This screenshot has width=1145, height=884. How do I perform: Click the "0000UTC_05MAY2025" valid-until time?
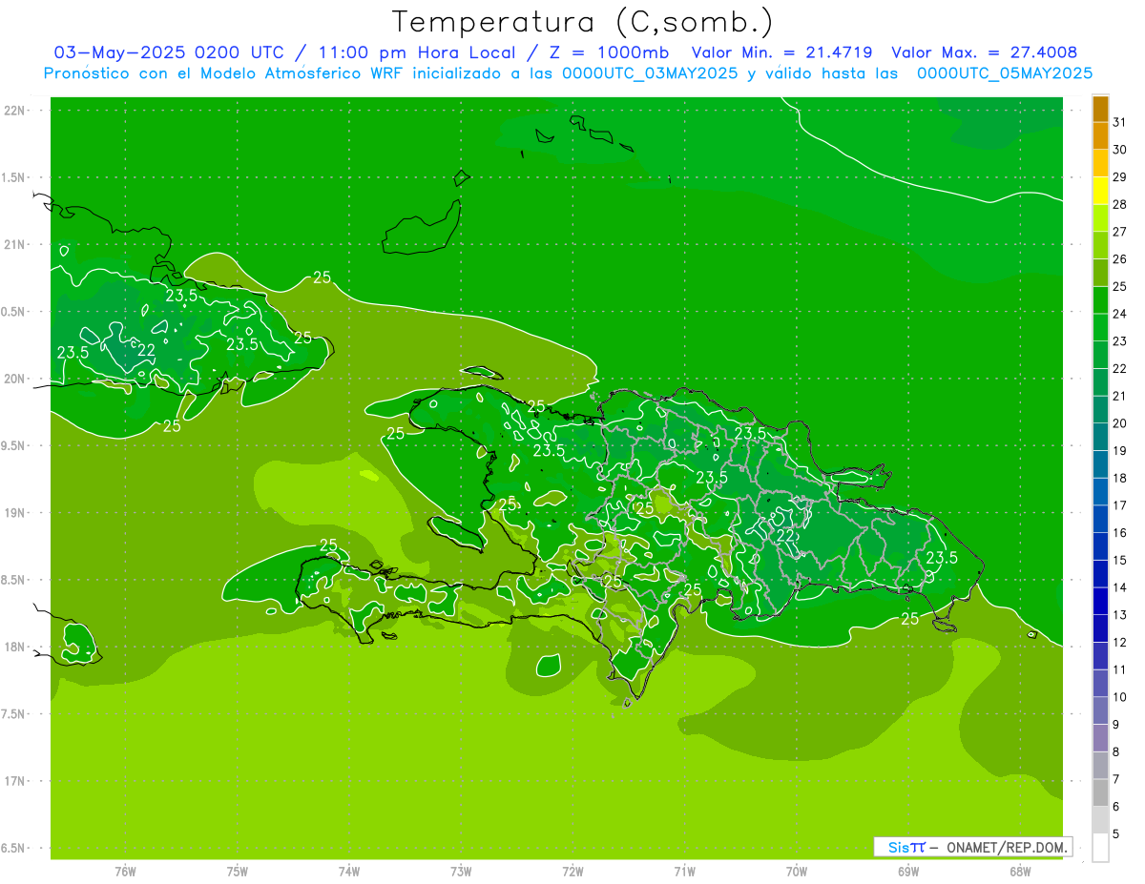point(1005,73)
